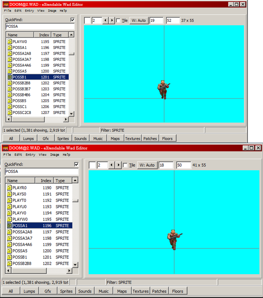The height and width of the screenshot is (298, 263).
Task: Select Lumps filter in bottom window
Action: pyautogui.click(x=29, y=291)
